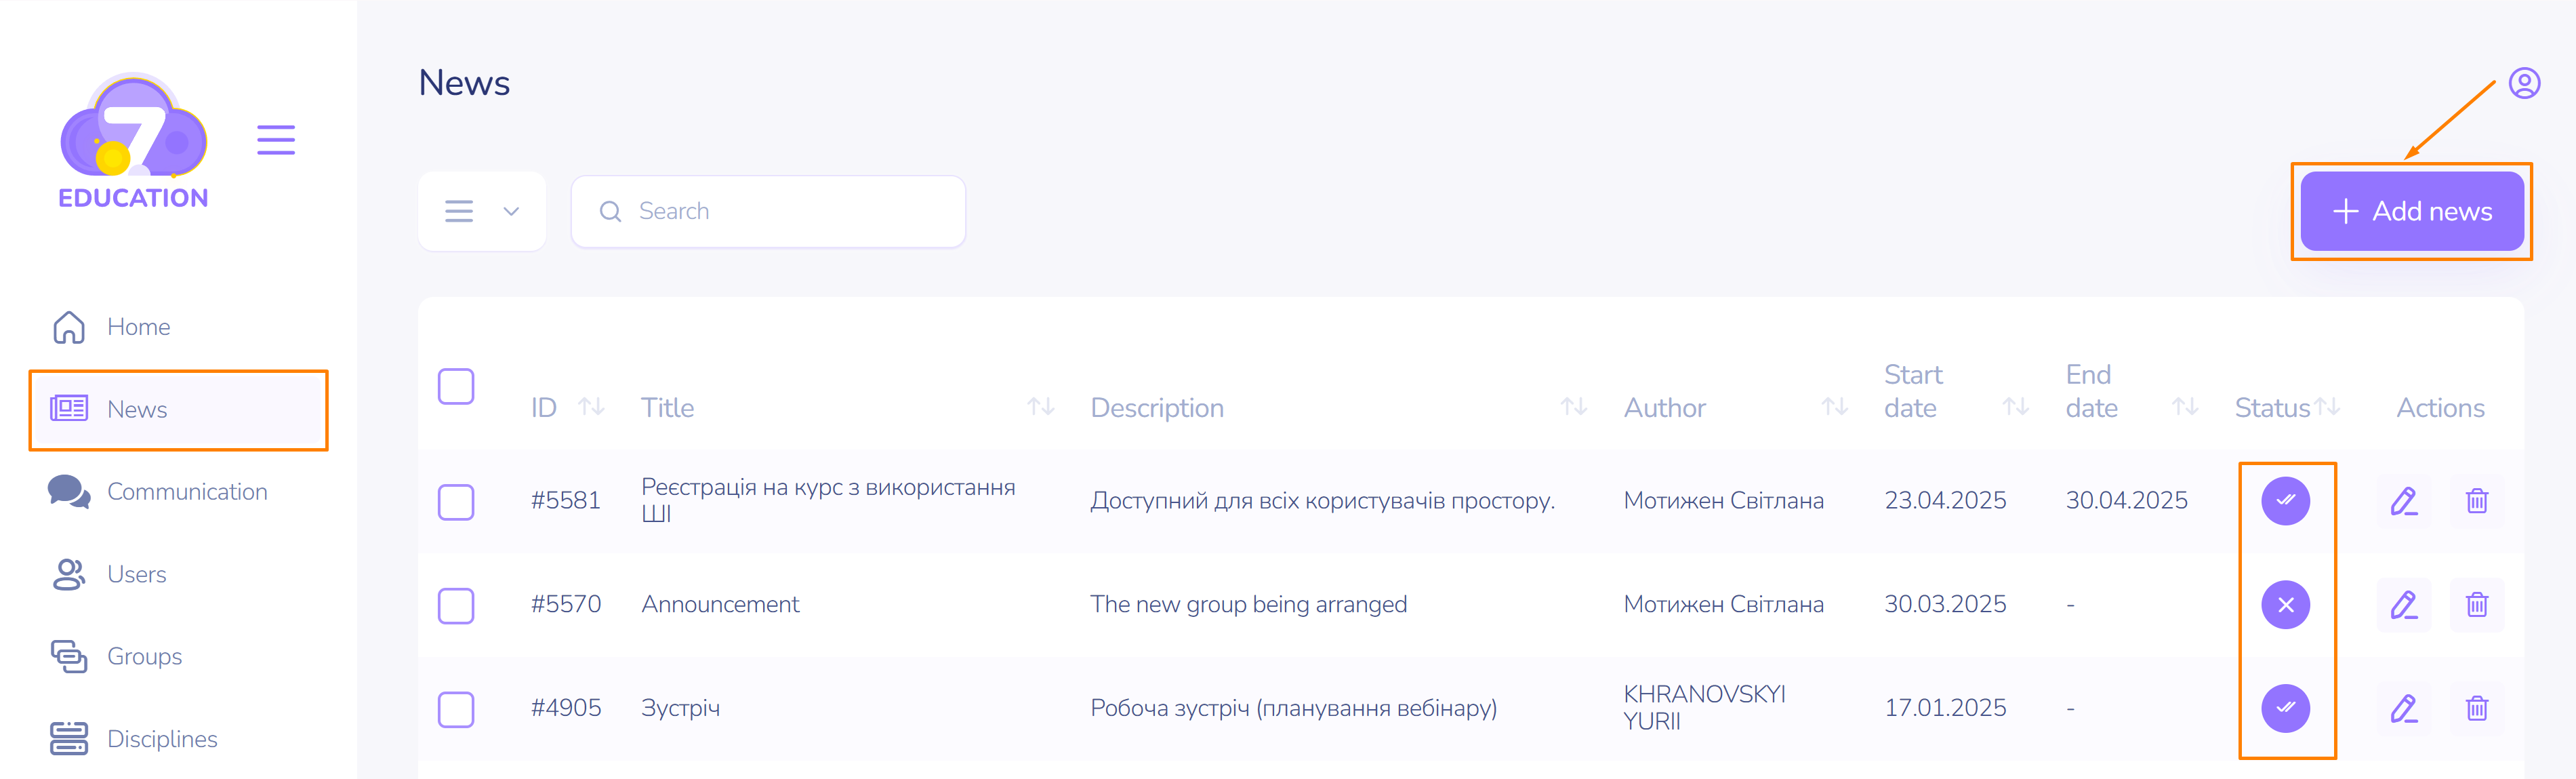Delete the Announcement news with trash icon
Screen dimensions: 2576x779
2476,605
